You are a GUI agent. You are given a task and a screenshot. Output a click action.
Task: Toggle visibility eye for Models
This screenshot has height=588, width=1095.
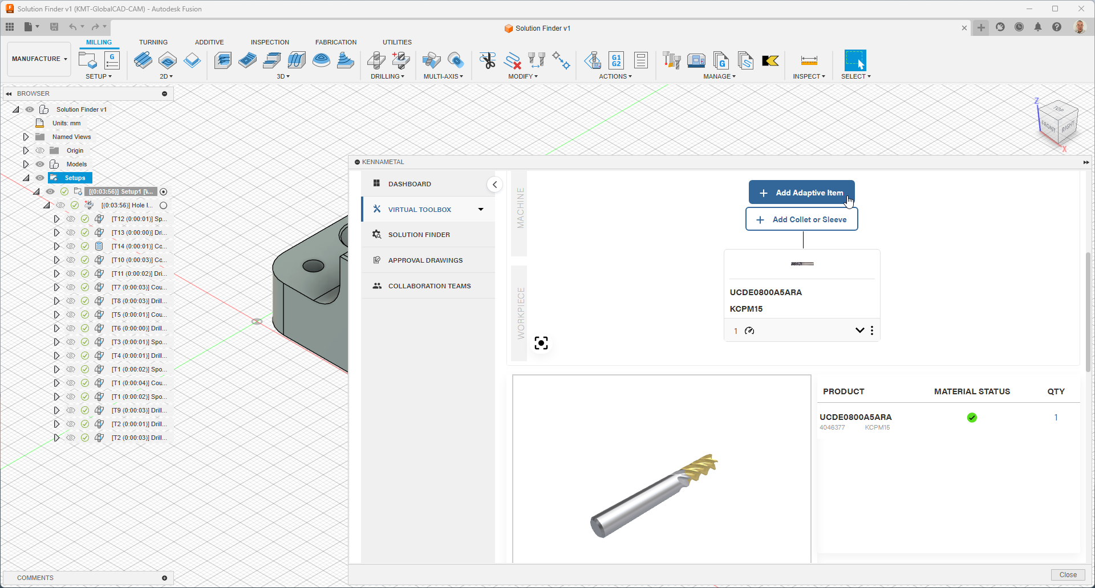(40, 164)
